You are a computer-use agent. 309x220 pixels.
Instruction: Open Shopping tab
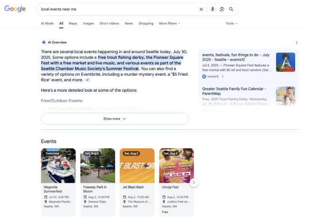point(146,23)
